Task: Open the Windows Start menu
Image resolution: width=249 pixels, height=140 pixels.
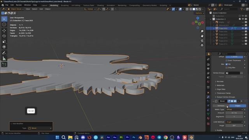Action: point(57,137)
